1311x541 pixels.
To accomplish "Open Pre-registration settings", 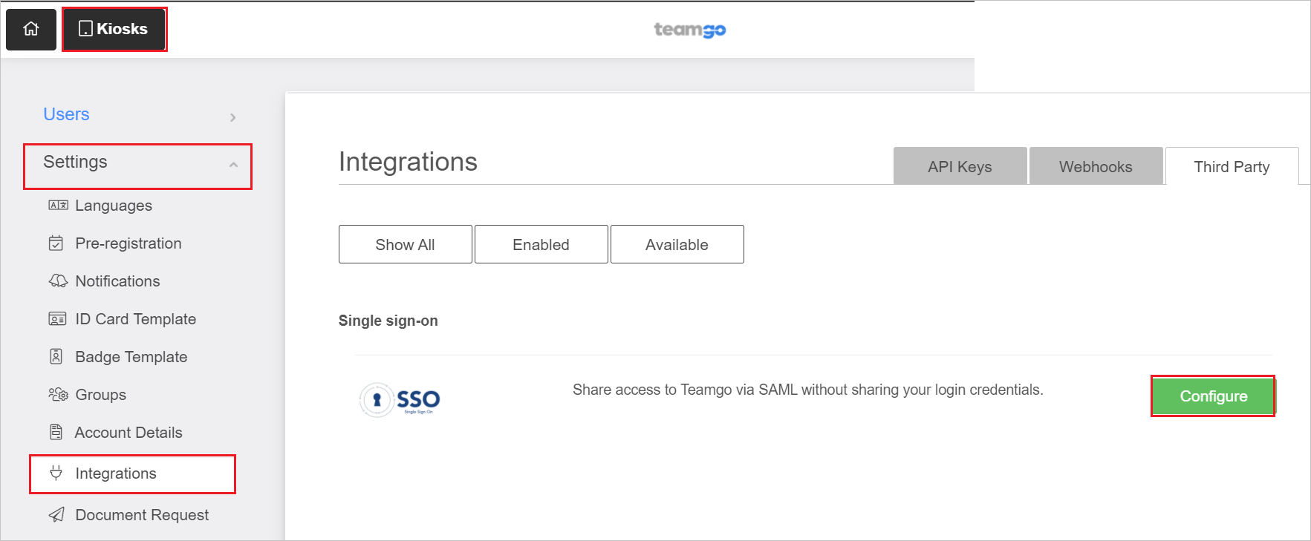I will tap(128, 243).
